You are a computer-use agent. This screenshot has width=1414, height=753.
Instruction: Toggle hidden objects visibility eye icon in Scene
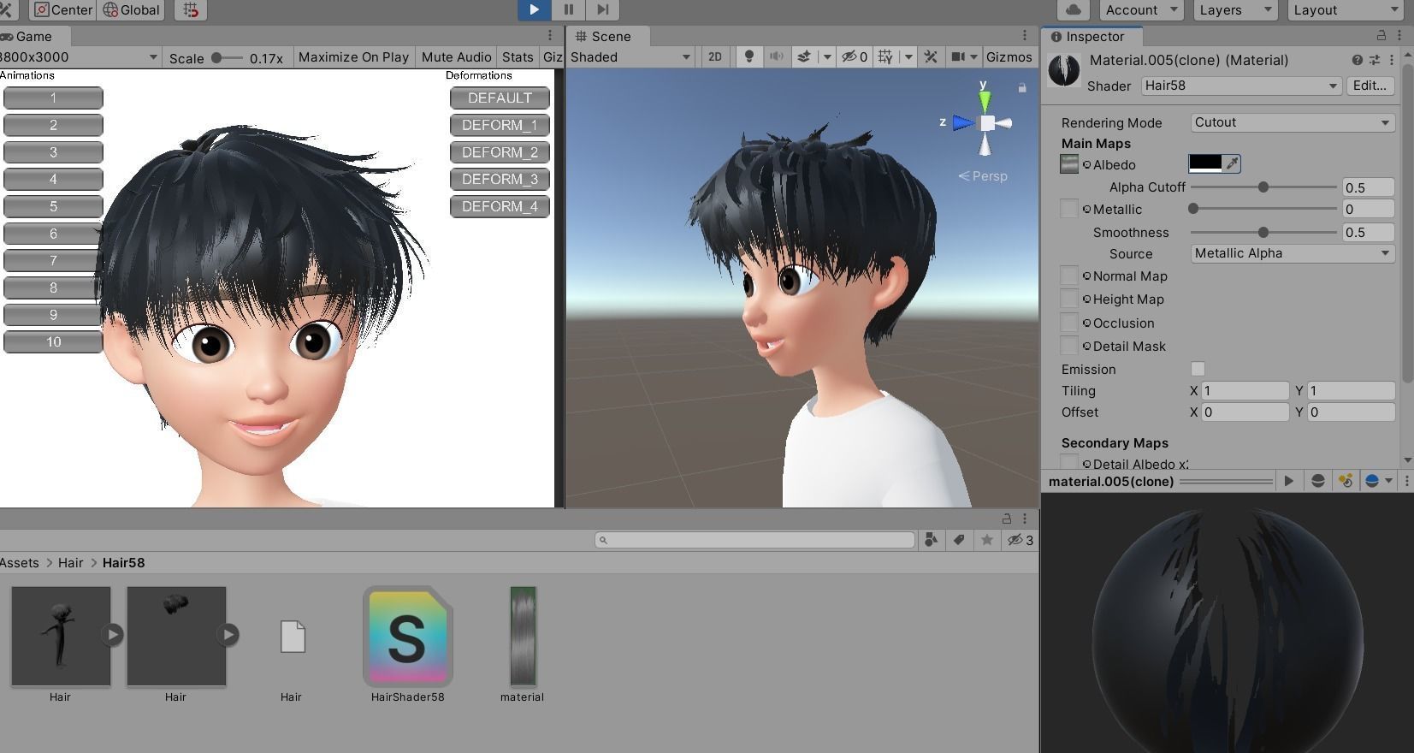(854, 56)
